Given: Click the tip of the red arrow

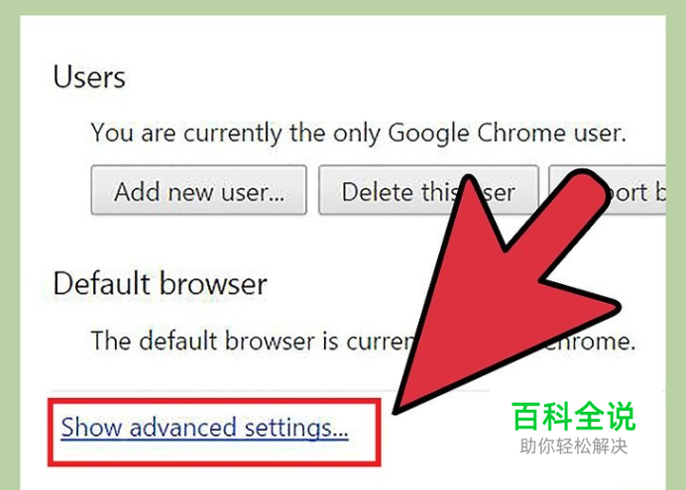Looking at the screenshot, I should click(x=396, y=411).
